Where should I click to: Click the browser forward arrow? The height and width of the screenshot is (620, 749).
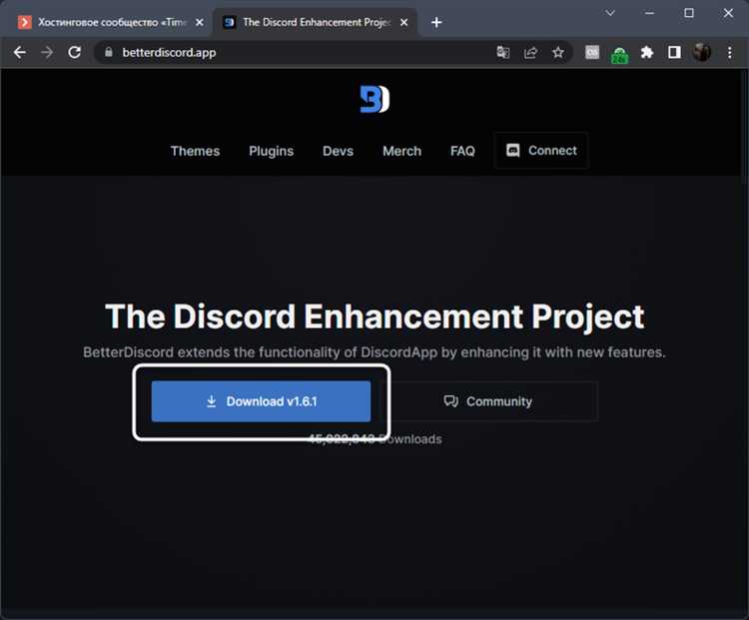(47, 52)
